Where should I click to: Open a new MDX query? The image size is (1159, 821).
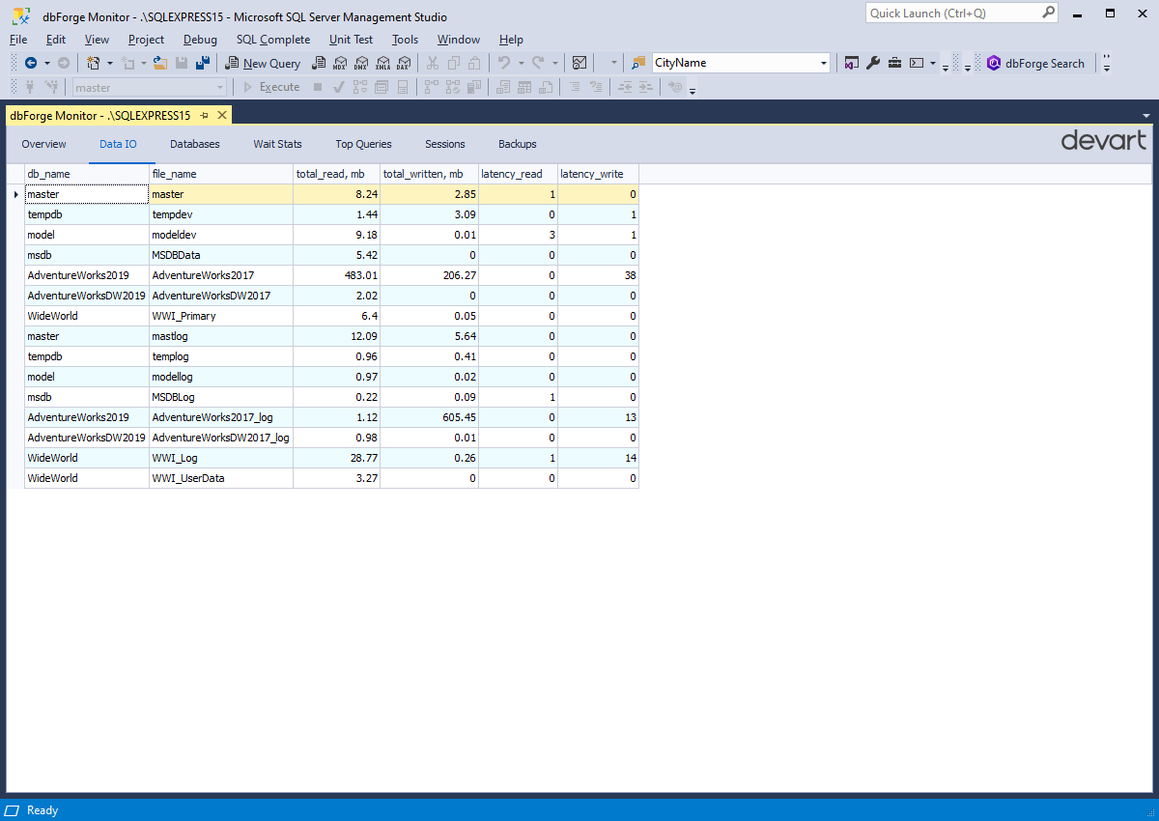(x=340, y=63)
